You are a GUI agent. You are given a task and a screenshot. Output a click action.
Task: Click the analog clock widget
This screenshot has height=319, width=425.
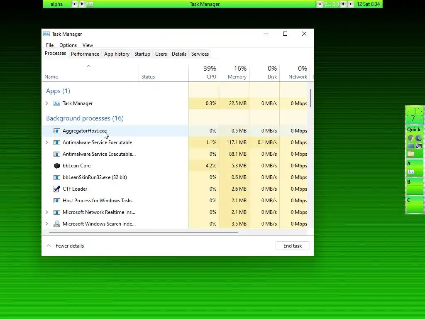tap(414, 115)
